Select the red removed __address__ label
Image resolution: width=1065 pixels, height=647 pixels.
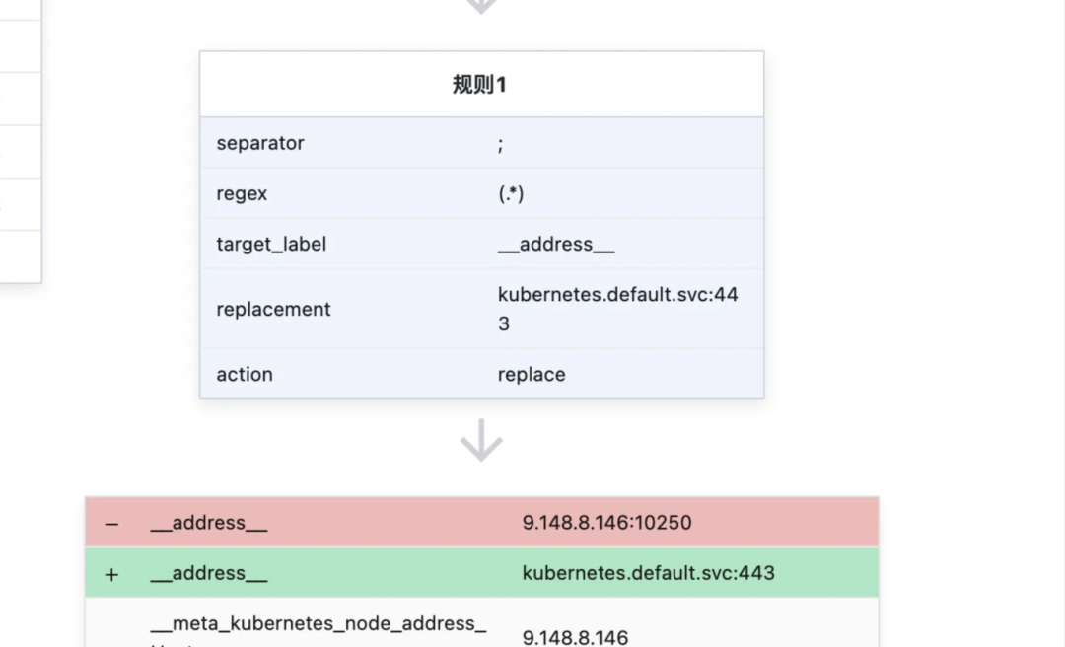click(x=208, y=523)
